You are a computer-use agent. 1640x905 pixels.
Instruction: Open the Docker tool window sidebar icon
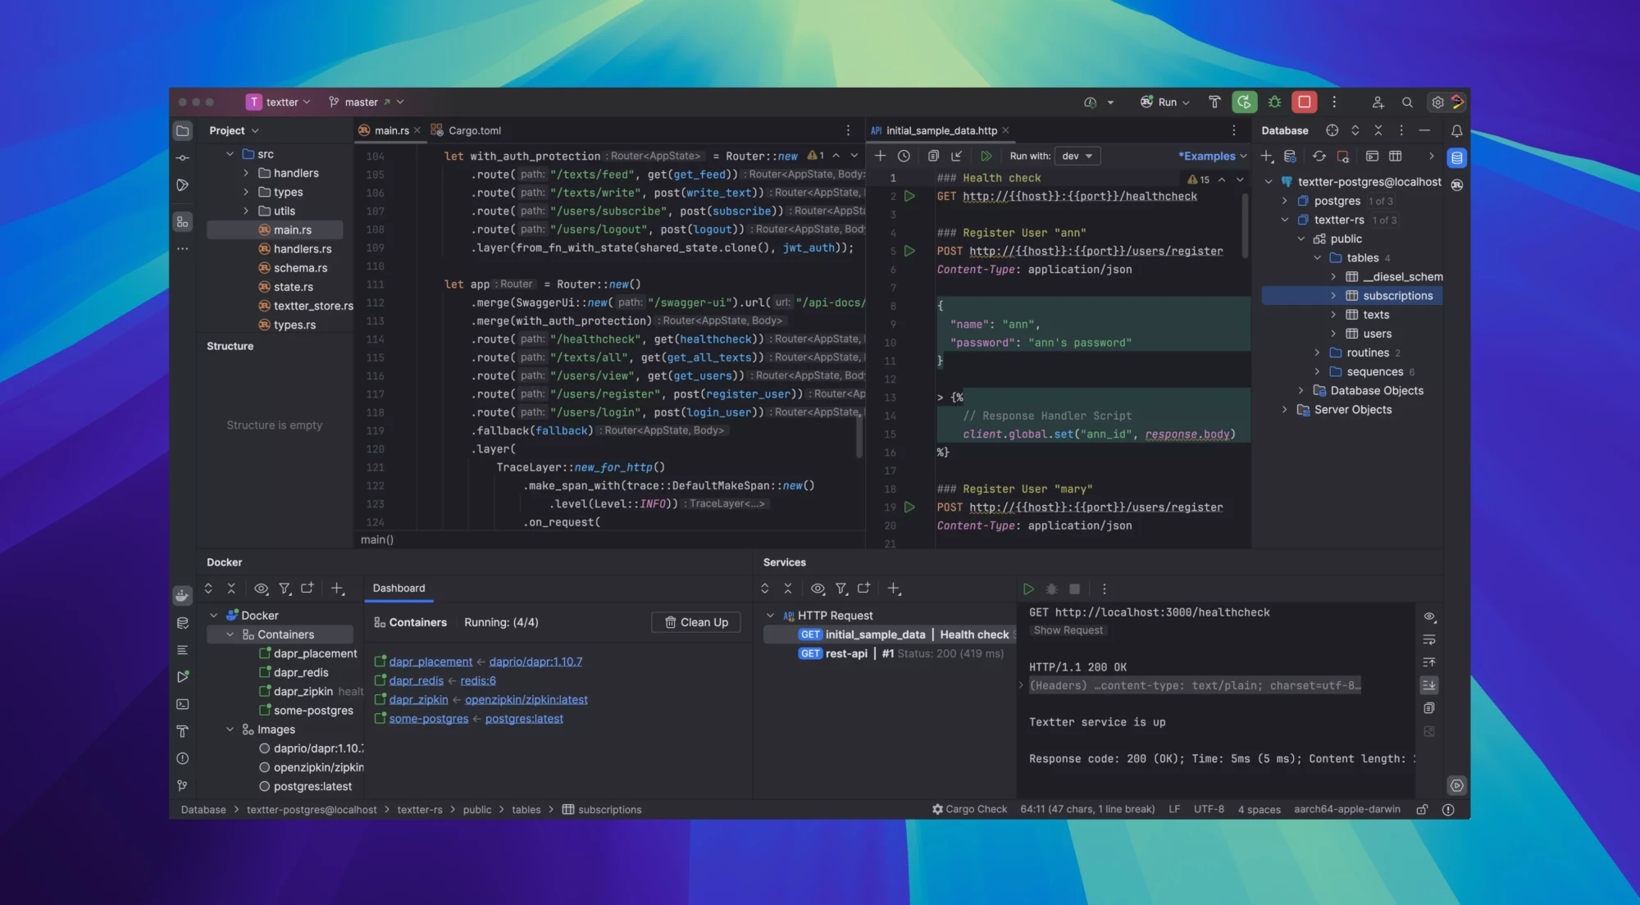click(x=183, y=595)
